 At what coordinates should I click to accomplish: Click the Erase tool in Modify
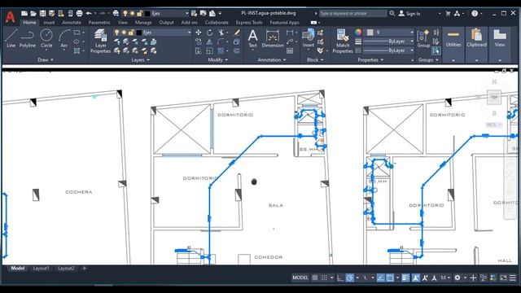237,33
